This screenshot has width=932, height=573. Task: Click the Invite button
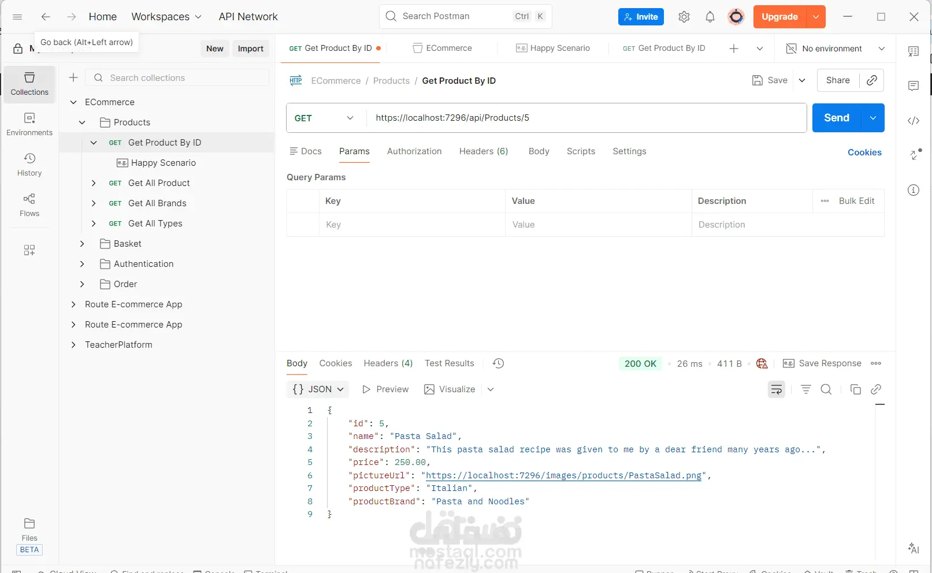[641, 17]
